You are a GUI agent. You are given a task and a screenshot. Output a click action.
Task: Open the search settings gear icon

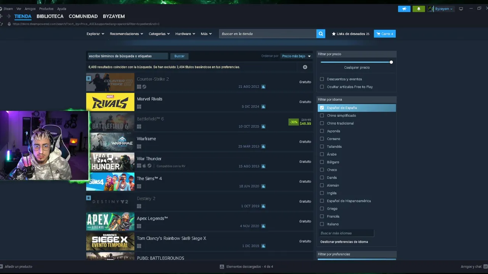[x=305, y=67]
